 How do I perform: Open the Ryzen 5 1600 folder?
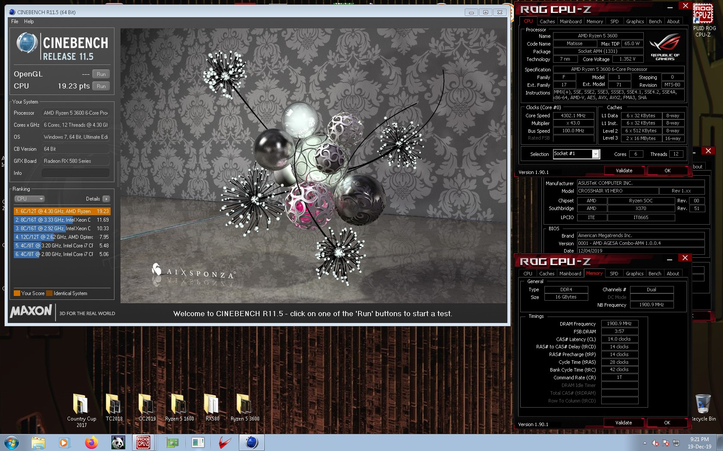(x=179, y=407)
